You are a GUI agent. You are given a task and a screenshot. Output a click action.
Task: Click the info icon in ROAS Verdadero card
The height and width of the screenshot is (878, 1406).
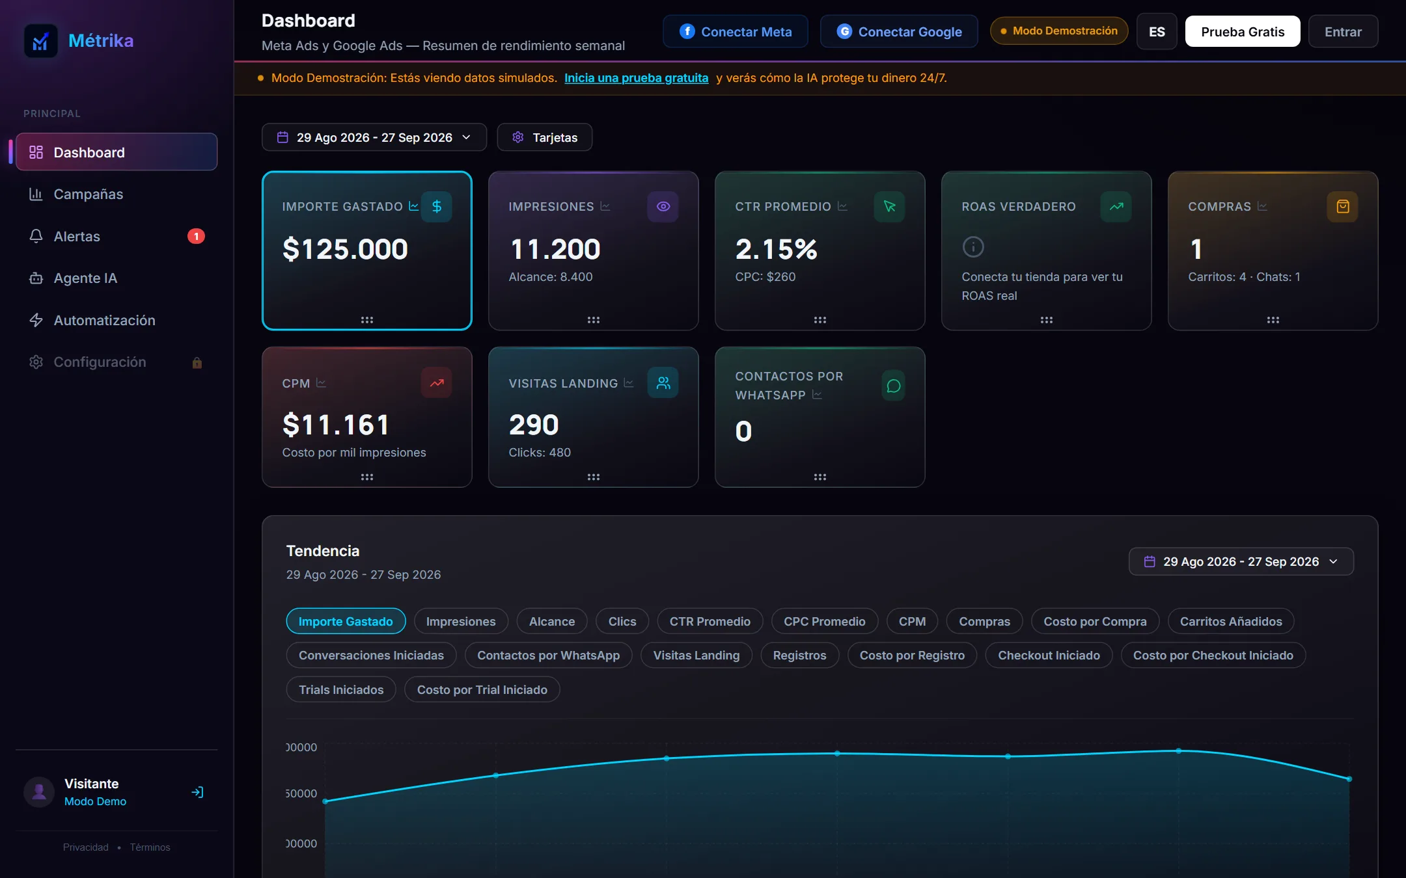pyautogui.click(x=973, y=246)
